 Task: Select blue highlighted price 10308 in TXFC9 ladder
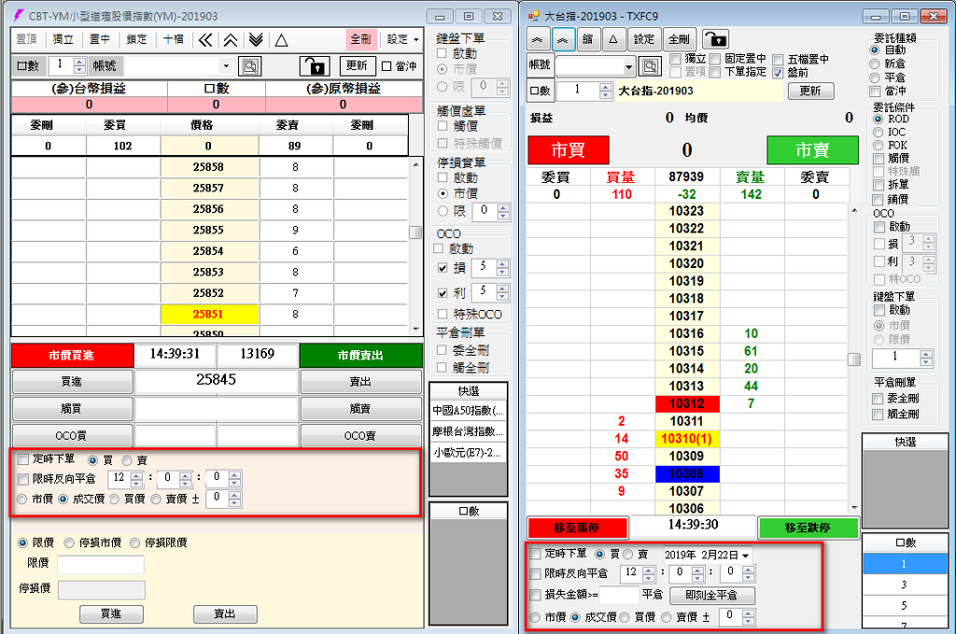point(686,473)
